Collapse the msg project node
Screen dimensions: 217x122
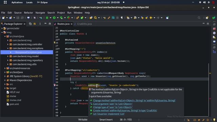tap(2, 33)
